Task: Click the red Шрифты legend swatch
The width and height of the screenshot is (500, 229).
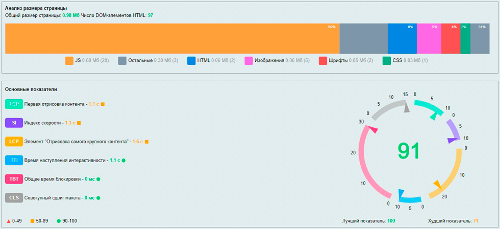Action: 323,61
